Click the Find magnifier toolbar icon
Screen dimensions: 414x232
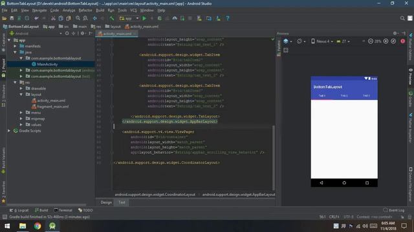(78, 19)
